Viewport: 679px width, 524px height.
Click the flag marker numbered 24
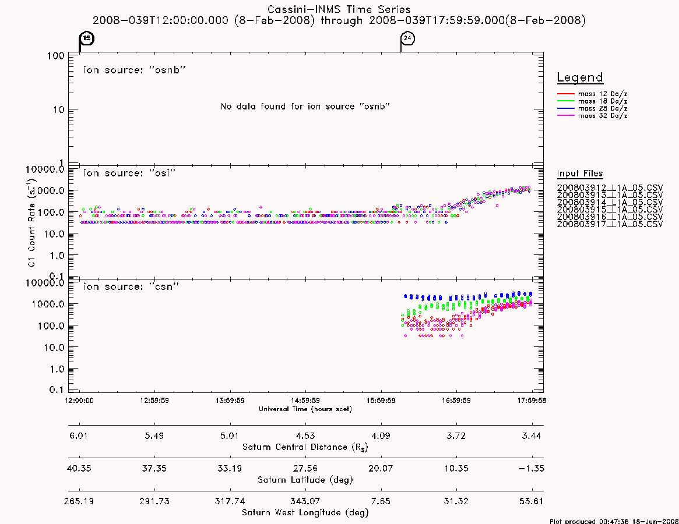pos(407,38)
